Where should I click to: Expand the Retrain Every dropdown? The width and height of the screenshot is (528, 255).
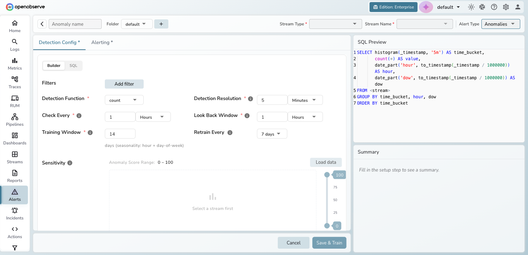(x=272, y=133)
